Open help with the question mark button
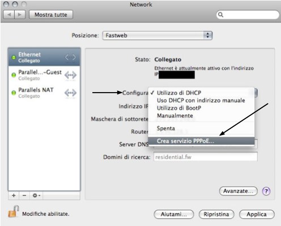 (x=266, y=191)
